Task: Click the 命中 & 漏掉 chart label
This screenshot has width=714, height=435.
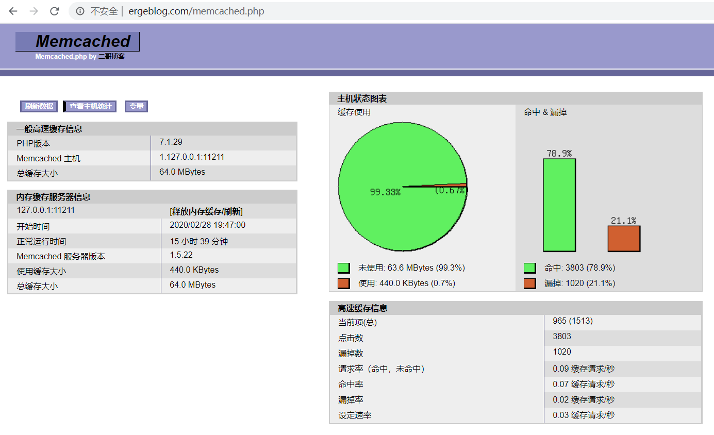Action: [545, 112]
